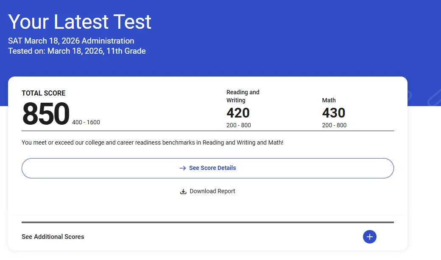Click the Download Report link text

[212, 192]
